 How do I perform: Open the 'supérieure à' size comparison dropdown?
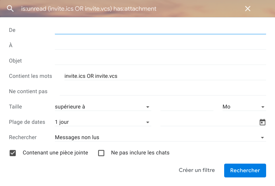tap(103, 107)
